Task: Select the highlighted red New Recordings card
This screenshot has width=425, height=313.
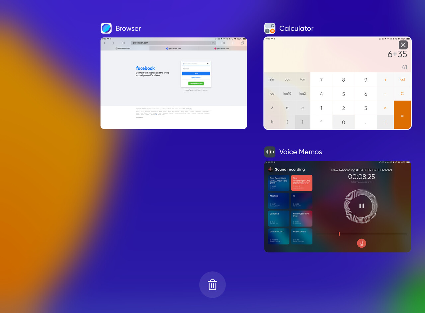Action: pos(302,183)
